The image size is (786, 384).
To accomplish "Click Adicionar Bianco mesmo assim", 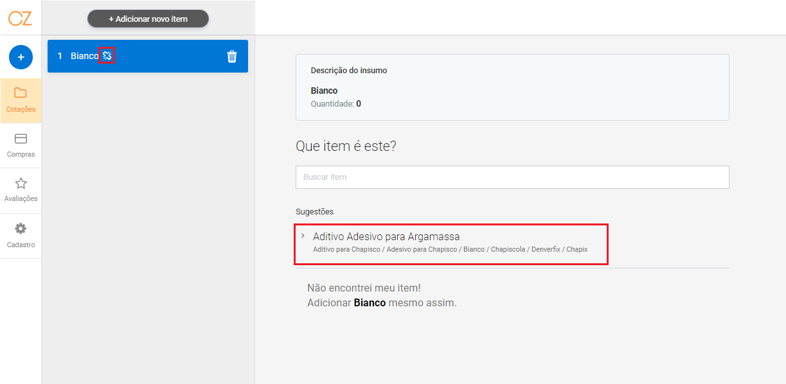I will tap(382, 302).
